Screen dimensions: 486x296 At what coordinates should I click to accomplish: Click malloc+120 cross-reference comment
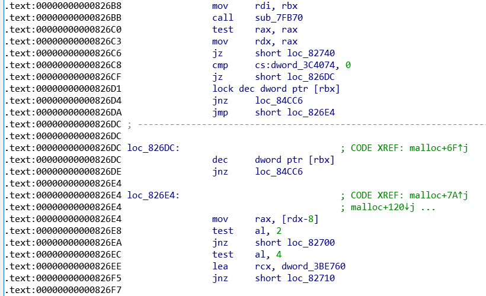(x=382, y=207)
